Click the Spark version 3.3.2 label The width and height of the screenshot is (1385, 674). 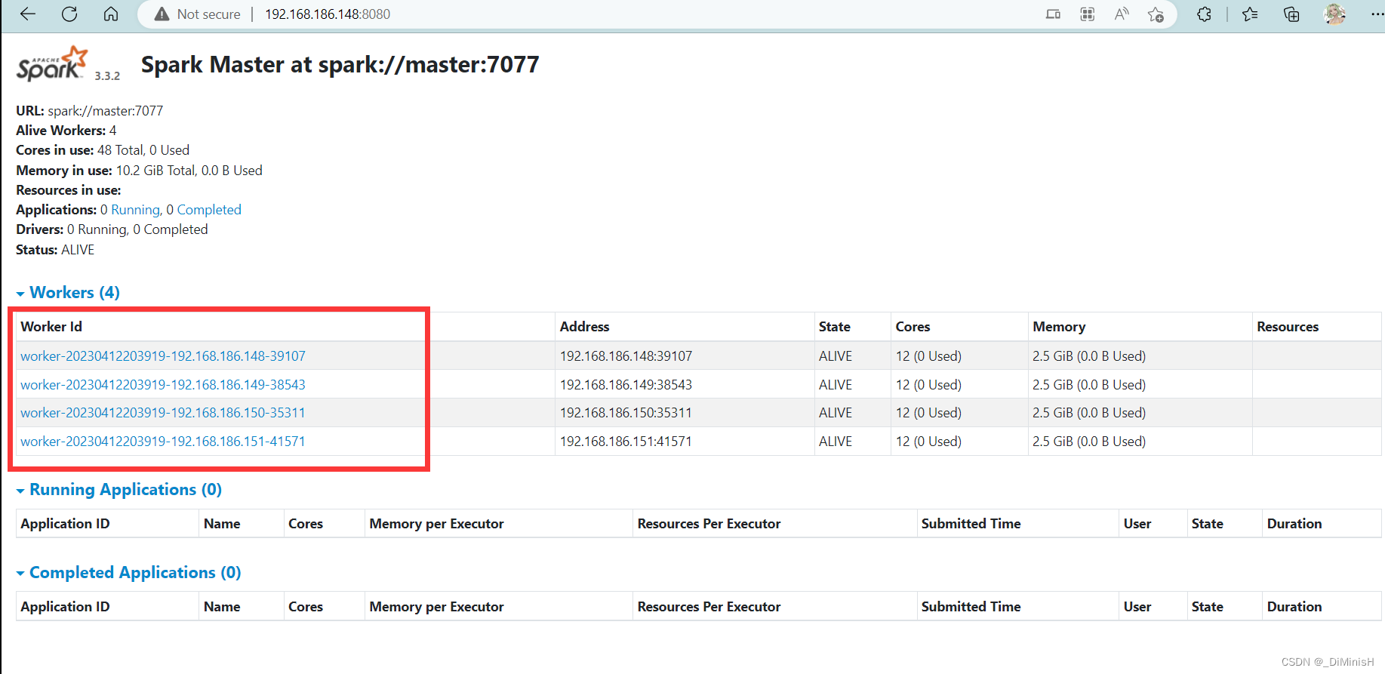pyautogui.click(x=107, y=75)
